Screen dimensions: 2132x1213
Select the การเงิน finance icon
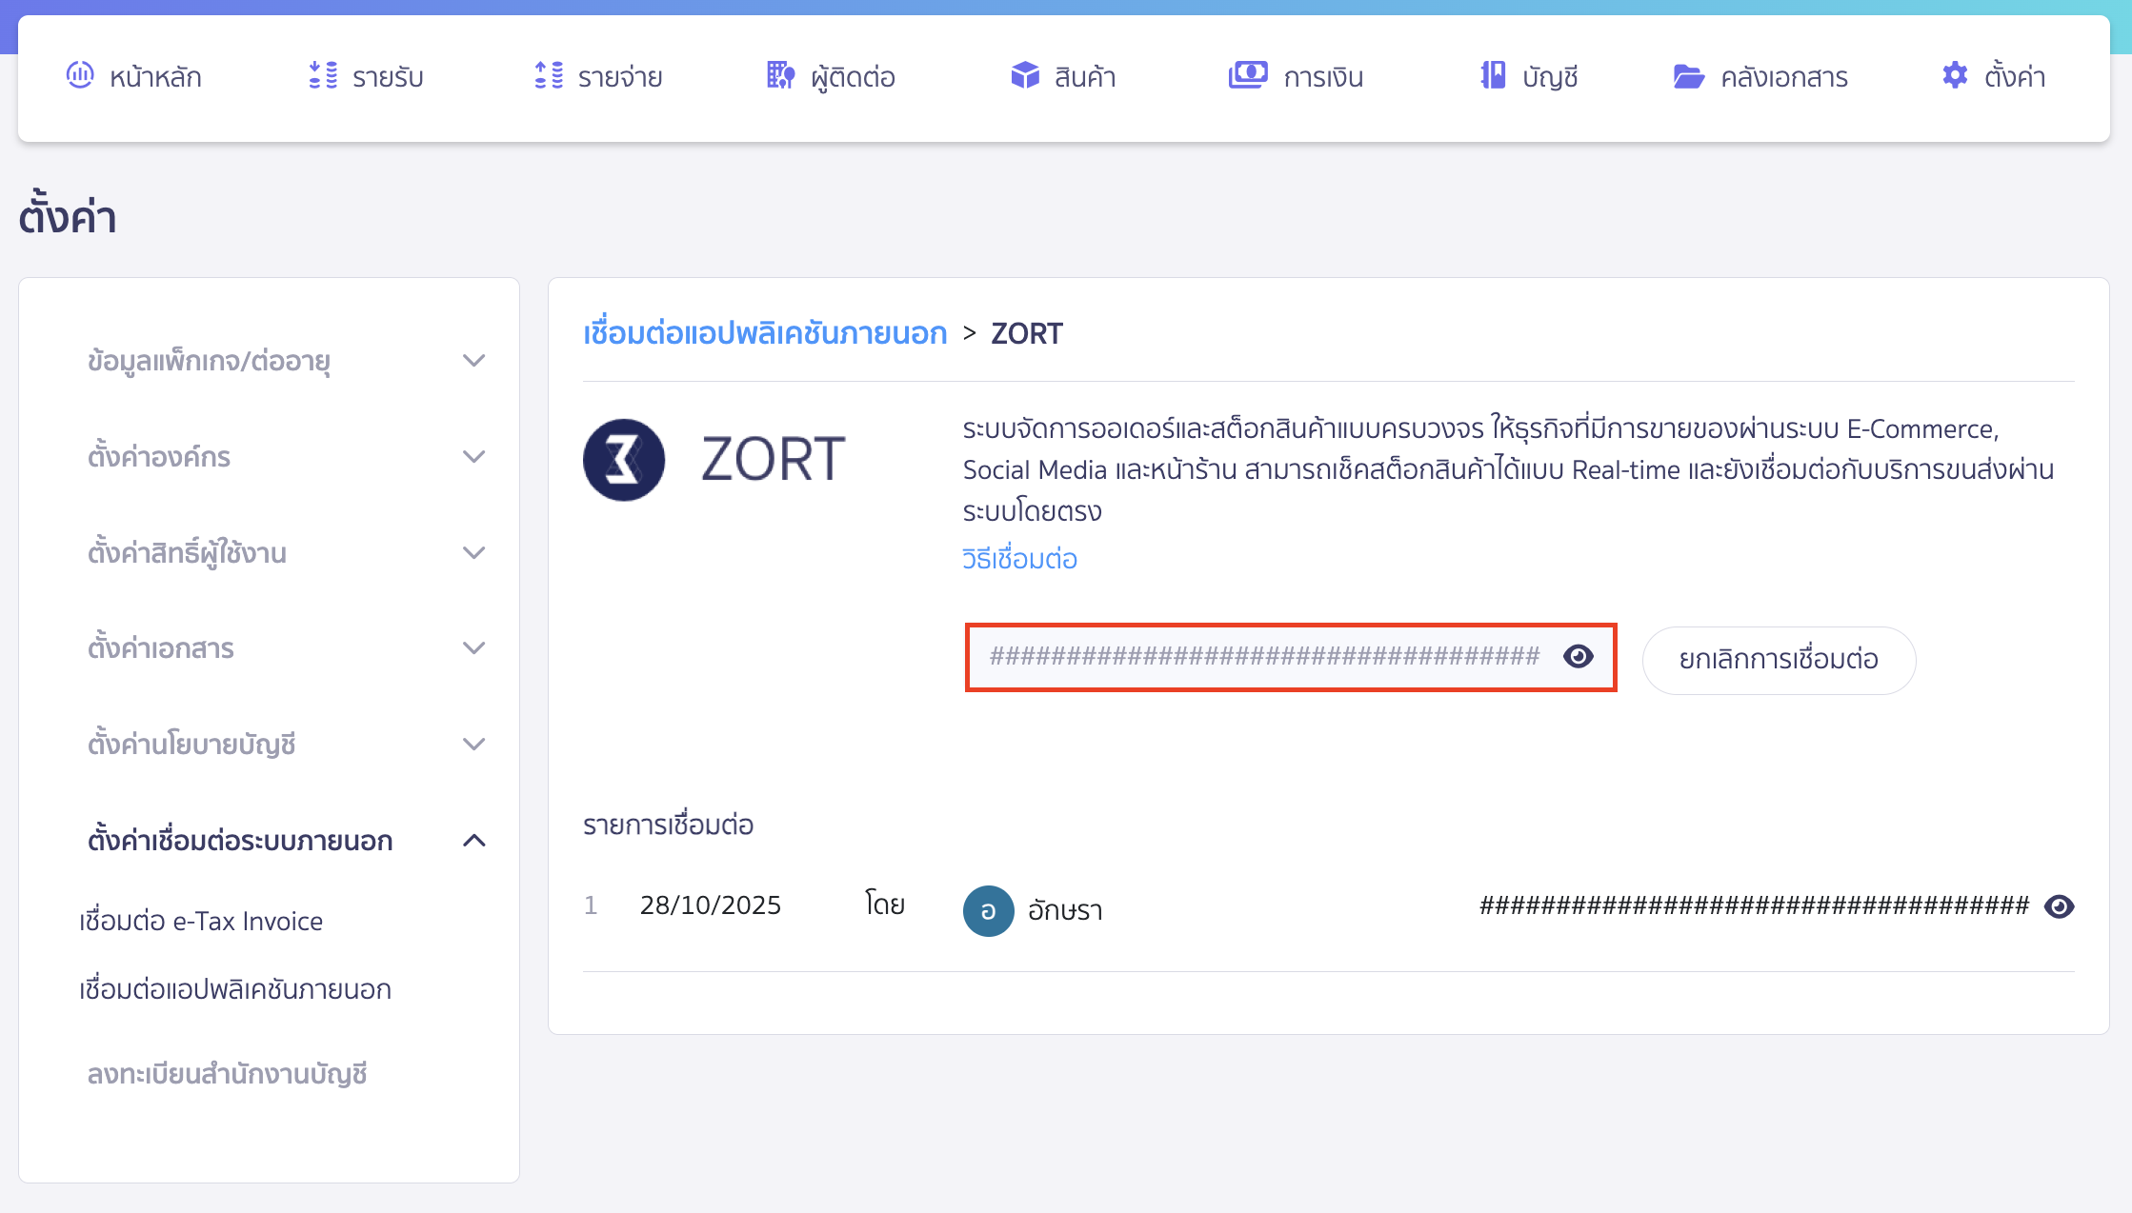[x=1249, y=75]
